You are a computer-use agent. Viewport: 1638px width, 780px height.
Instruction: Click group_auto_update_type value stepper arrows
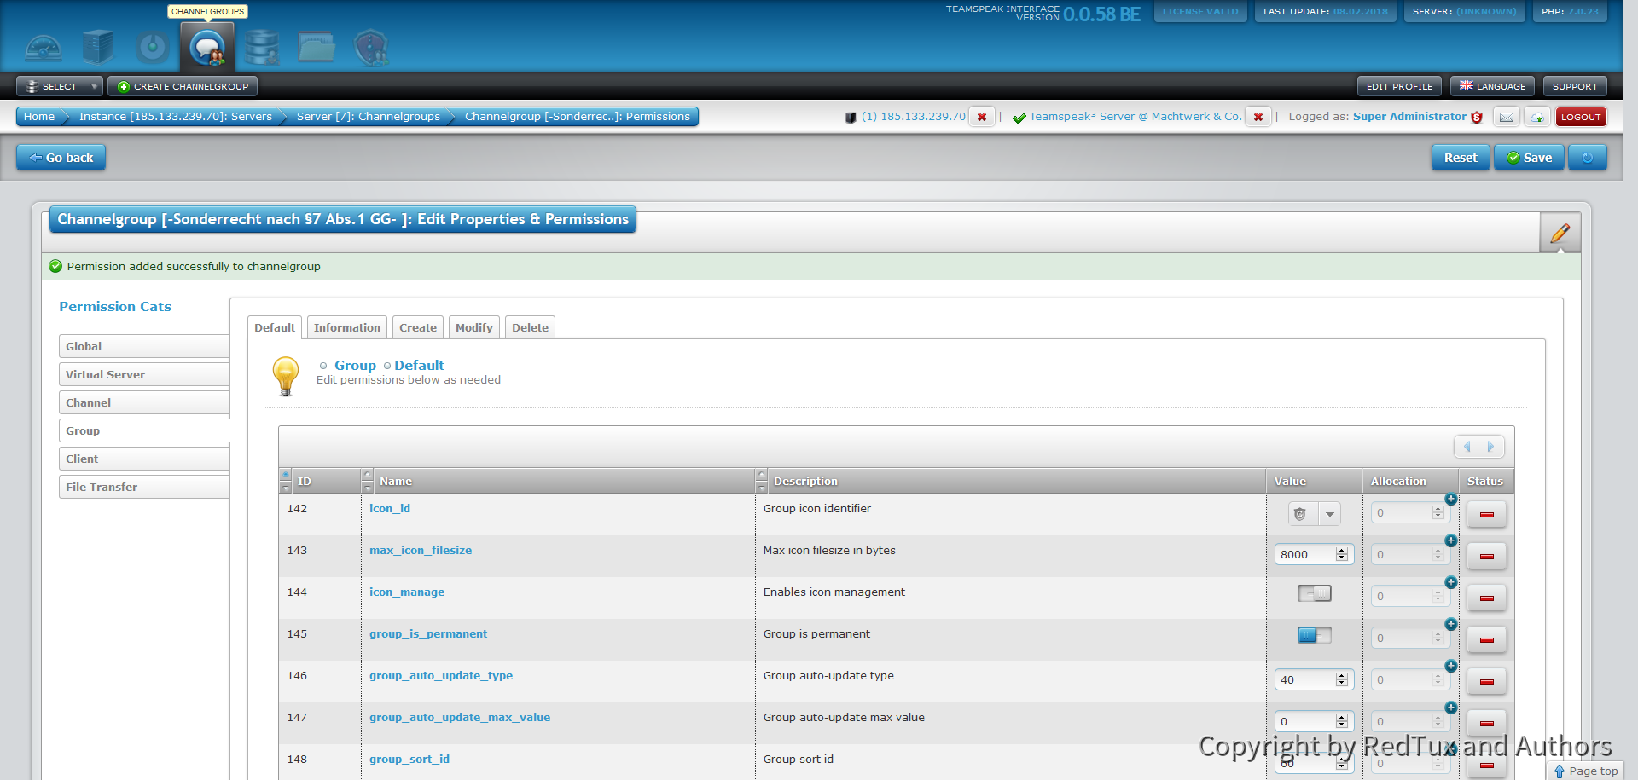pos(1342,679)
